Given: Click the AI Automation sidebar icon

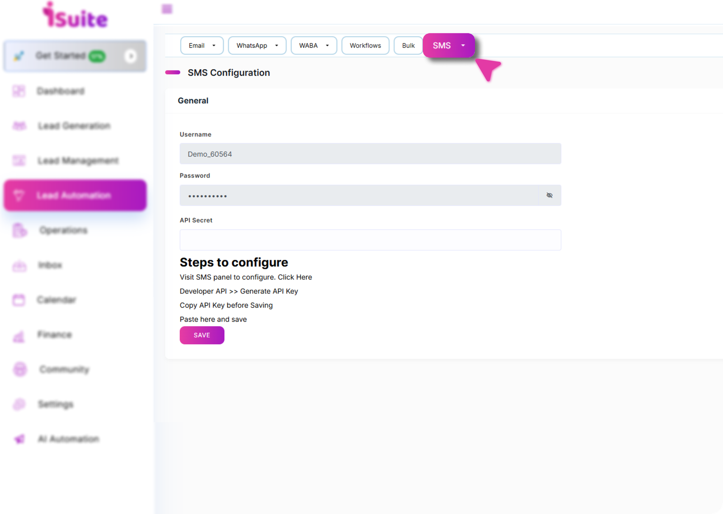Looking at the screenshot, I should tap(19, 439).
